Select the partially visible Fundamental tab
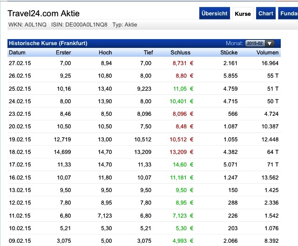Viewport: 298px width, 246px height. (289, 13)
